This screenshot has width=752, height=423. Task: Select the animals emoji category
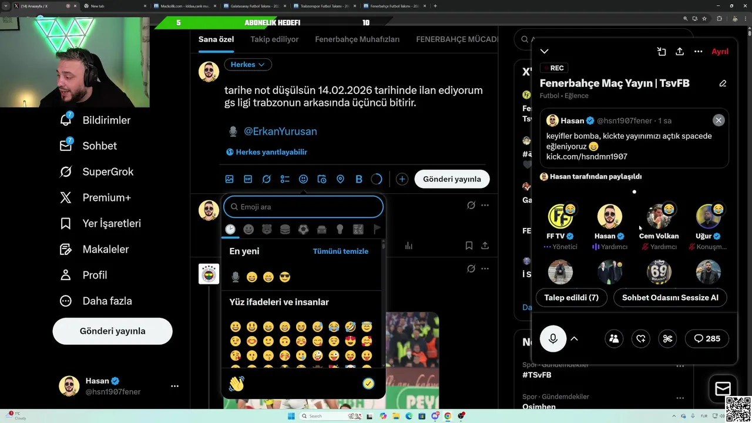pyautogui.click(x=267, y=229)
